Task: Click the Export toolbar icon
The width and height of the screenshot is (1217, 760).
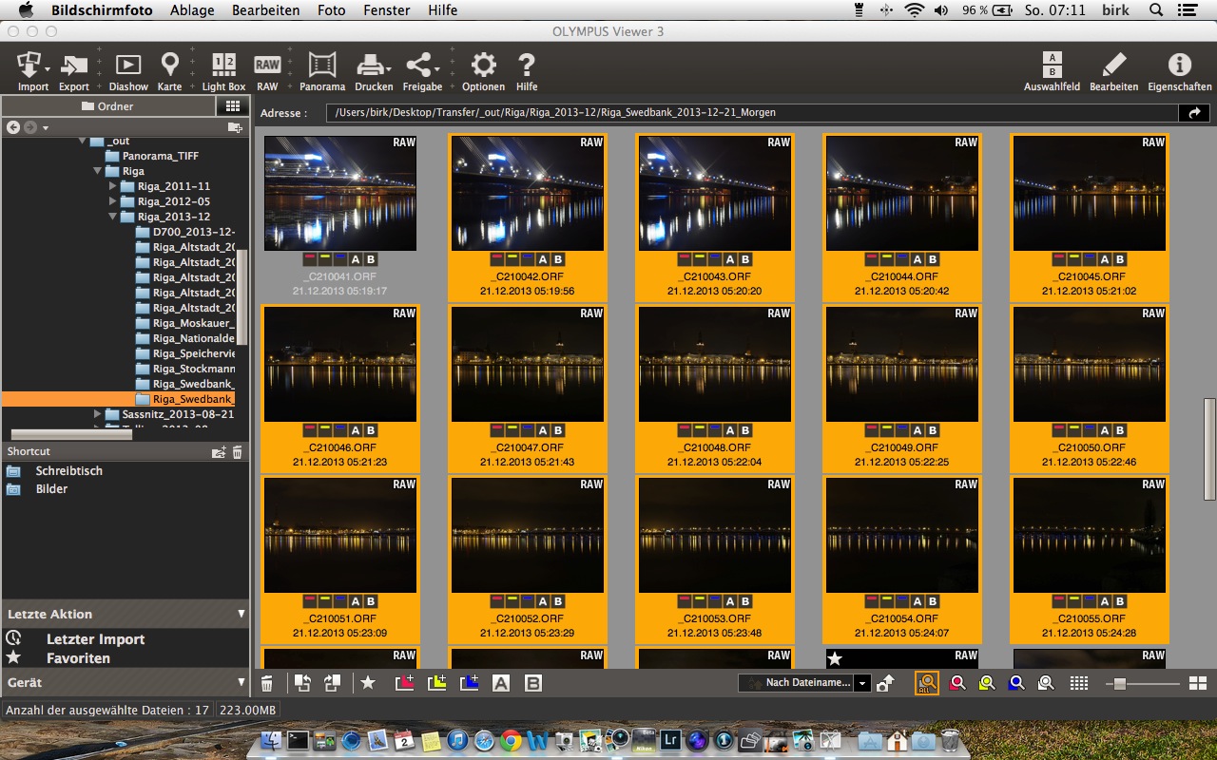Action: tap(74, 71)
